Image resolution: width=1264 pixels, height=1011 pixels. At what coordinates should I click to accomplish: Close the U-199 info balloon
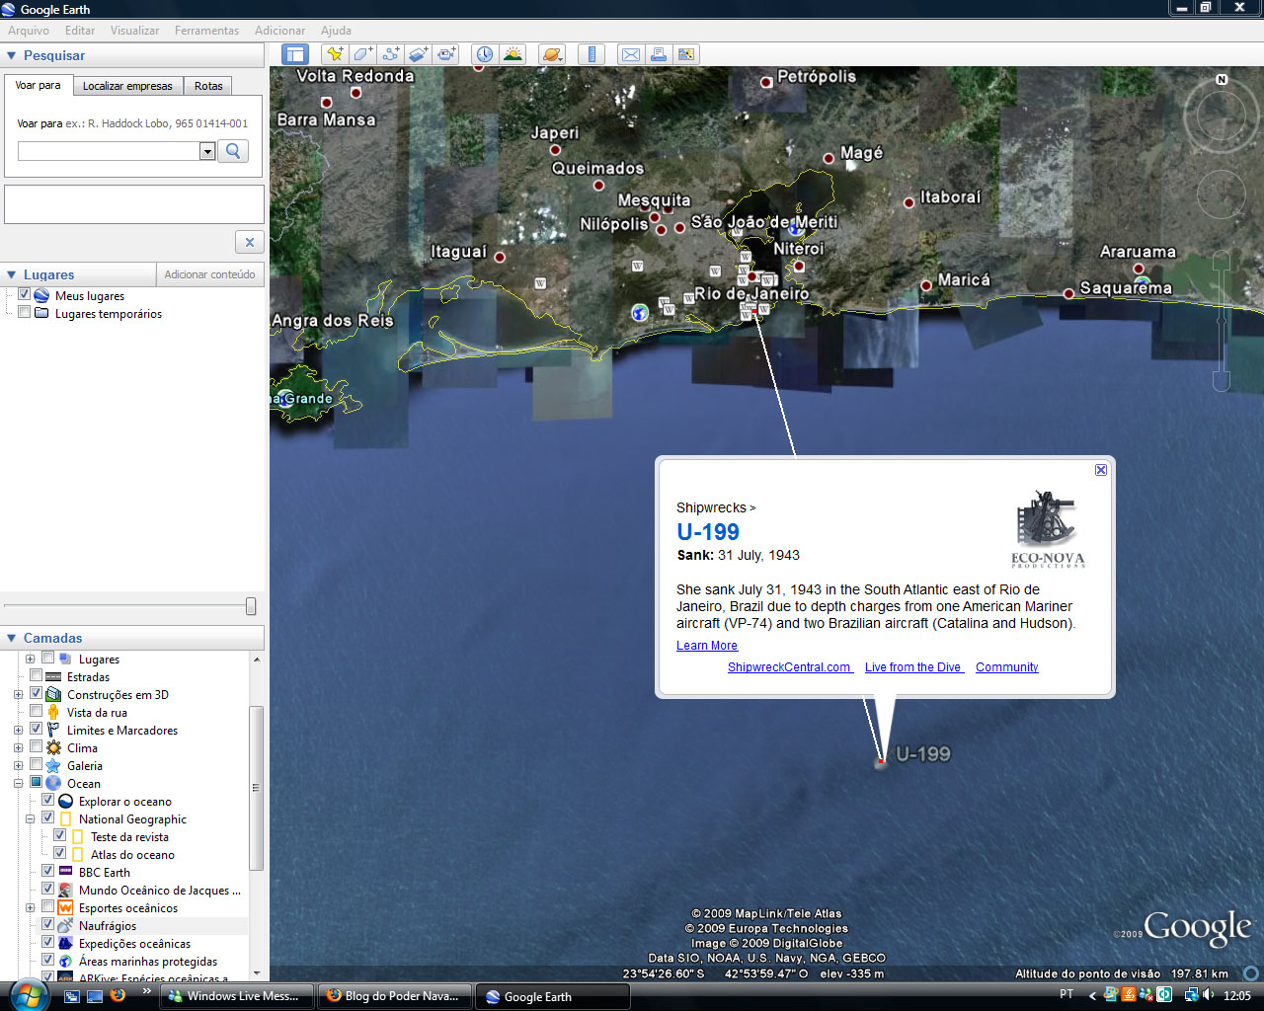(1101, 470)
